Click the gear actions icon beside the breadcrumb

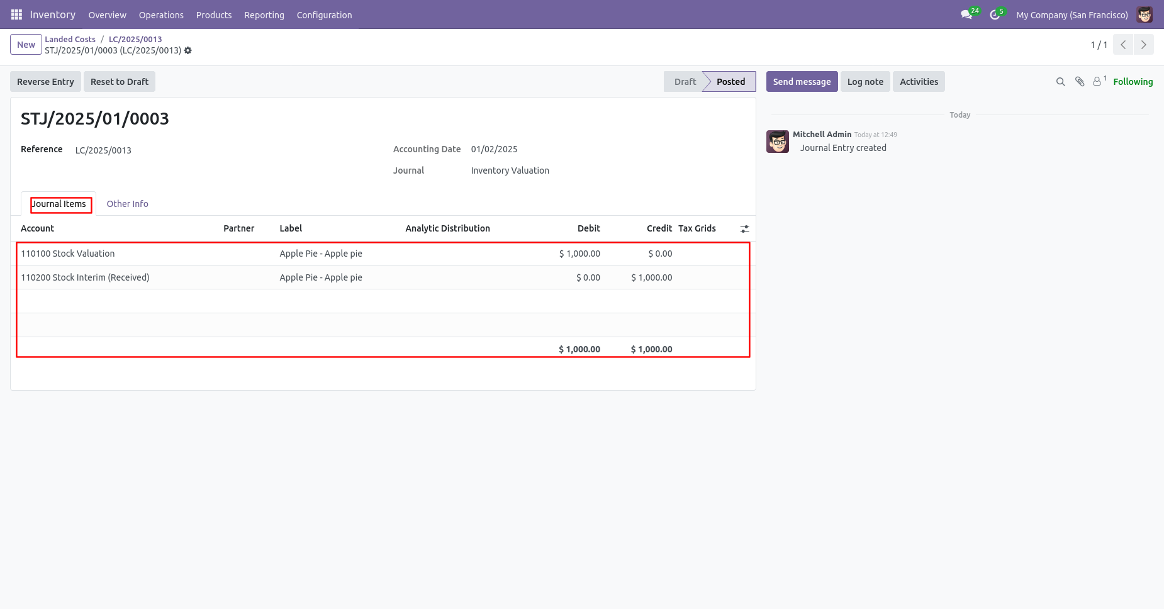[x=187, y=50]
